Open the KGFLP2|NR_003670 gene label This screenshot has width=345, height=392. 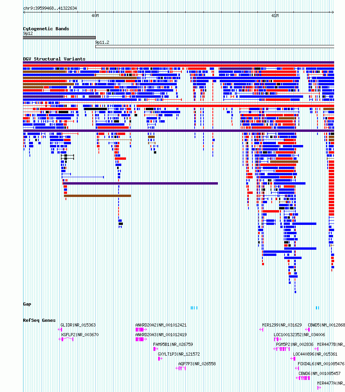tap(80, 335)
